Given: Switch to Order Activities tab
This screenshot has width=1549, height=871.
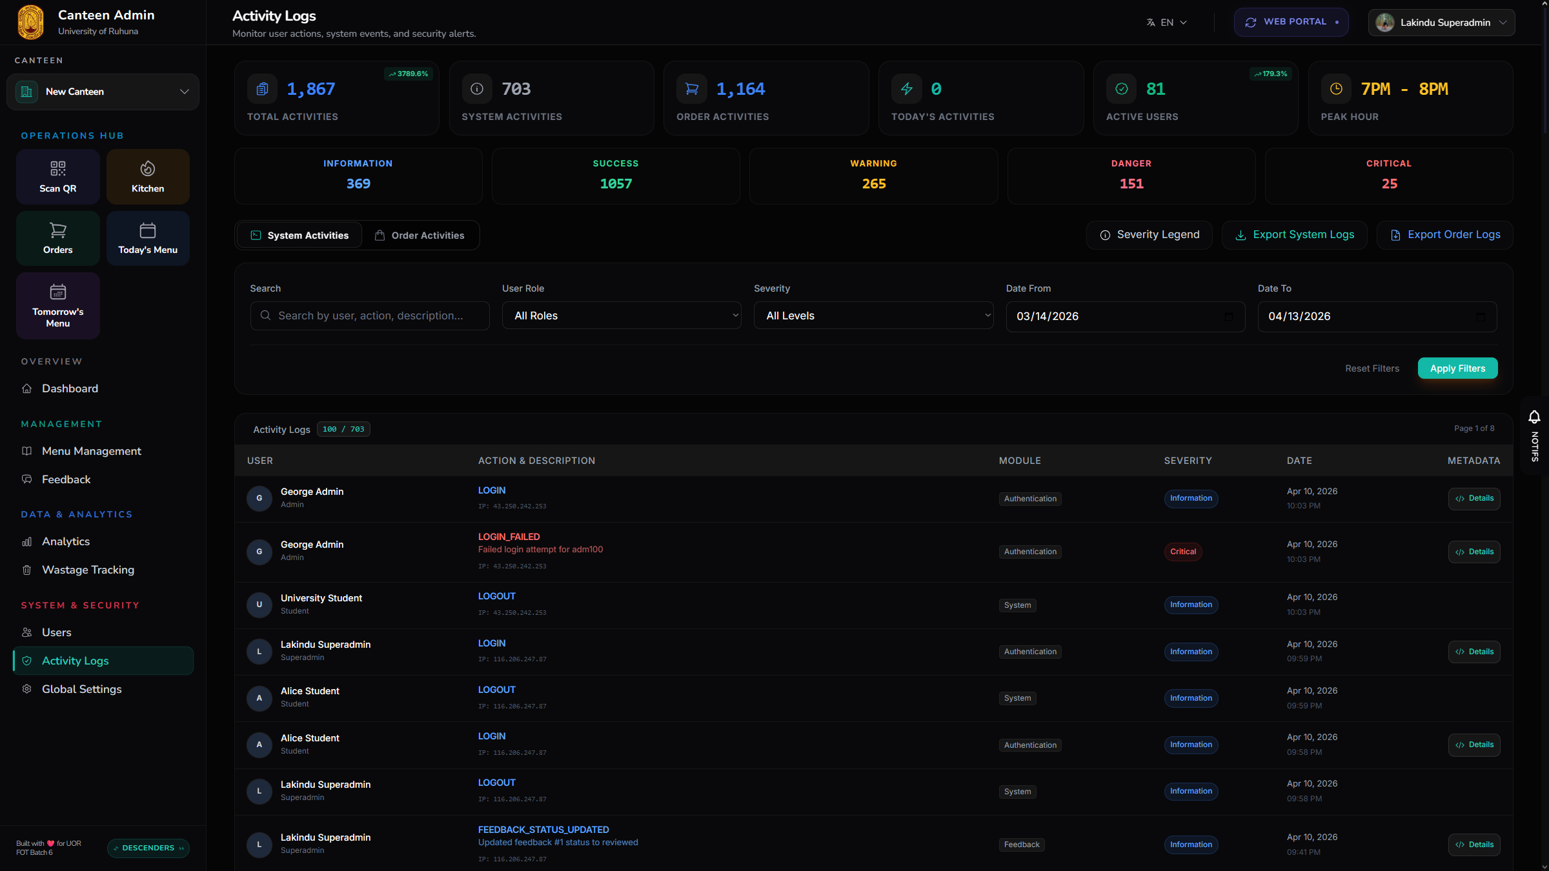Looking at the screenshot, I should click(420, 235).
